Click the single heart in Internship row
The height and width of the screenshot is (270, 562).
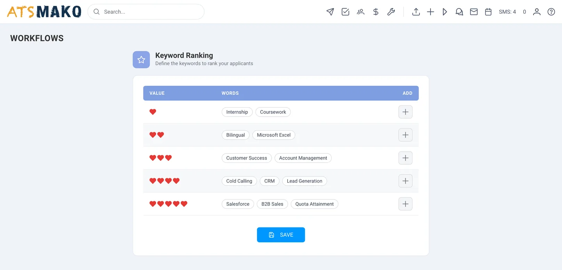coord(153,112)
